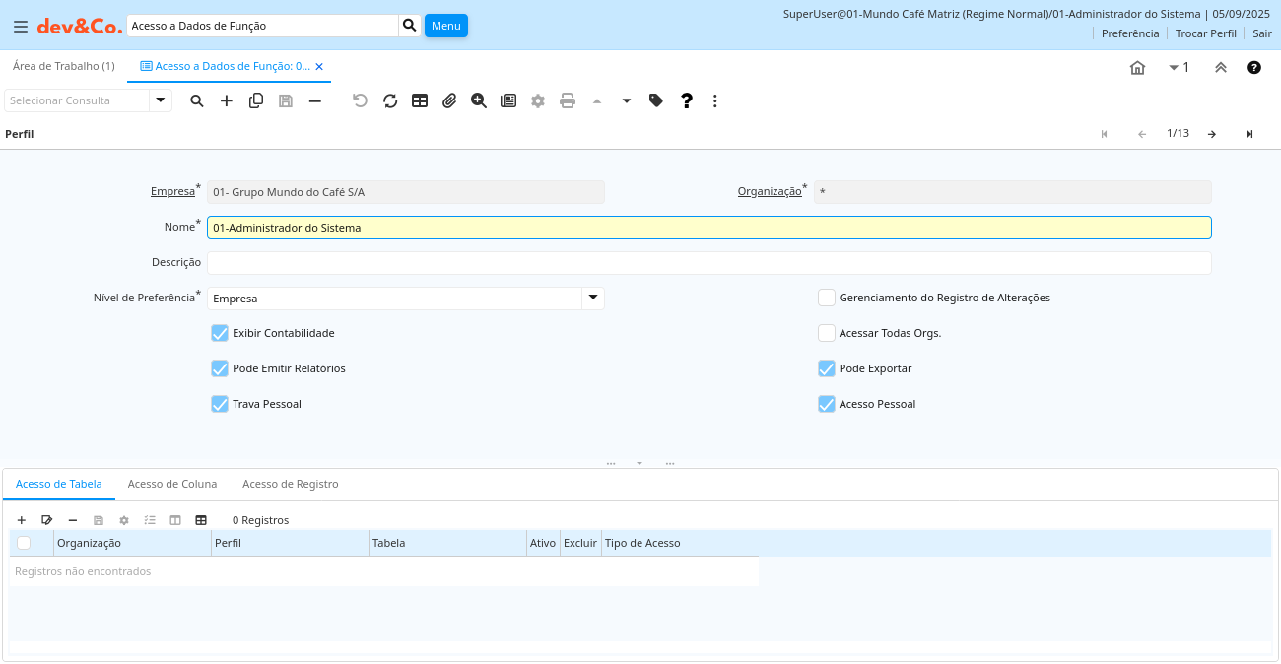1281x664 pixels.
Task: Click the Home icon at top right
Action: (1137, 68)
